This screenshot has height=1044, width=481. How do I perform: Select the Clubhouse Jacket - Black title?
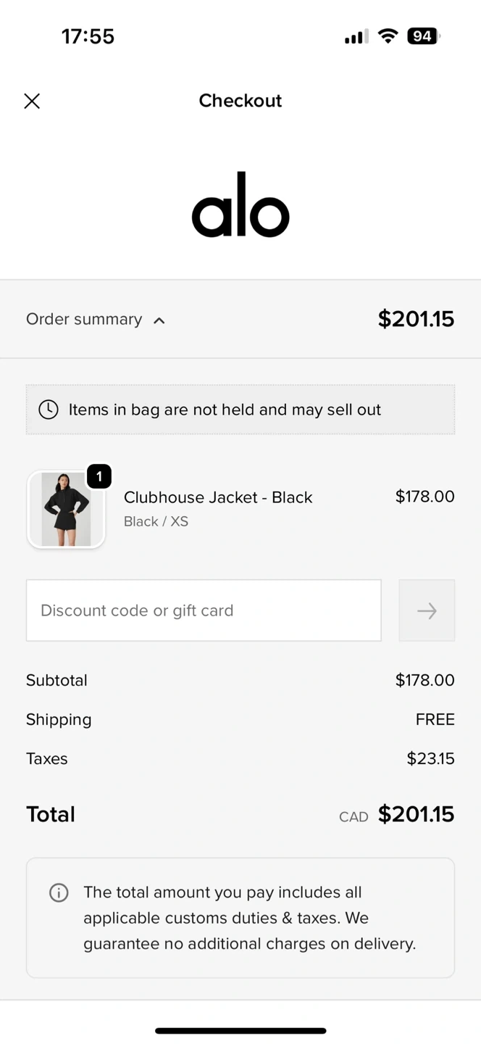[x=218, y=497]
